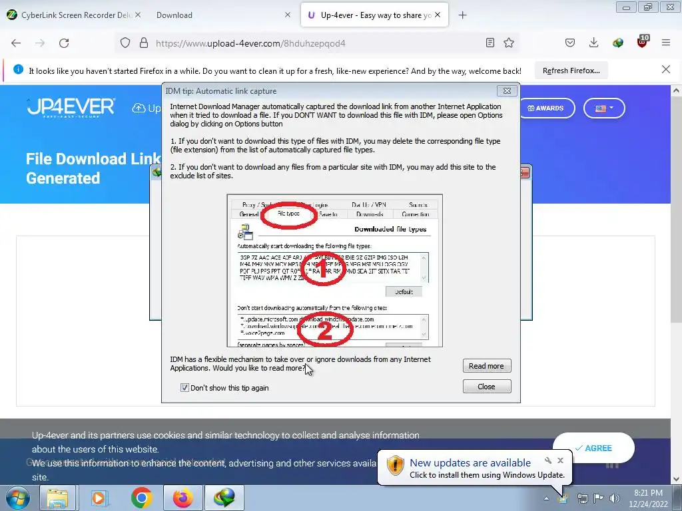Screen dimensions: 682x511
Task: Dismiss the Firefox refresh notification bar
Action: 665,69
